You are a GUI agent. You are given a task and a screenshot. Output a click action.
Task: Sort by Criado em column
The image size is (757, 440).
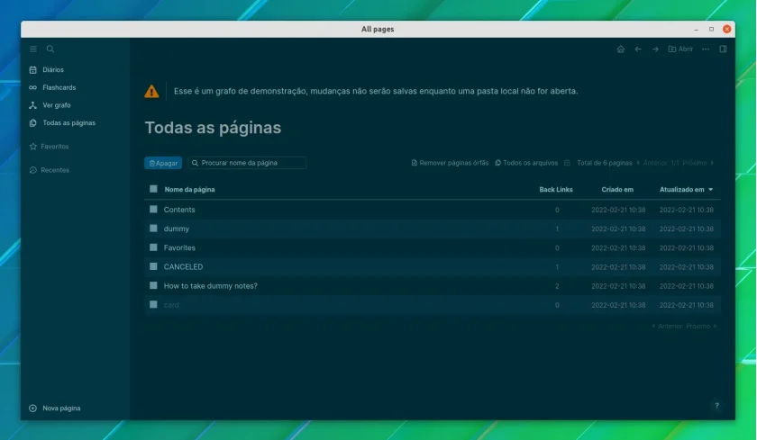617,189
